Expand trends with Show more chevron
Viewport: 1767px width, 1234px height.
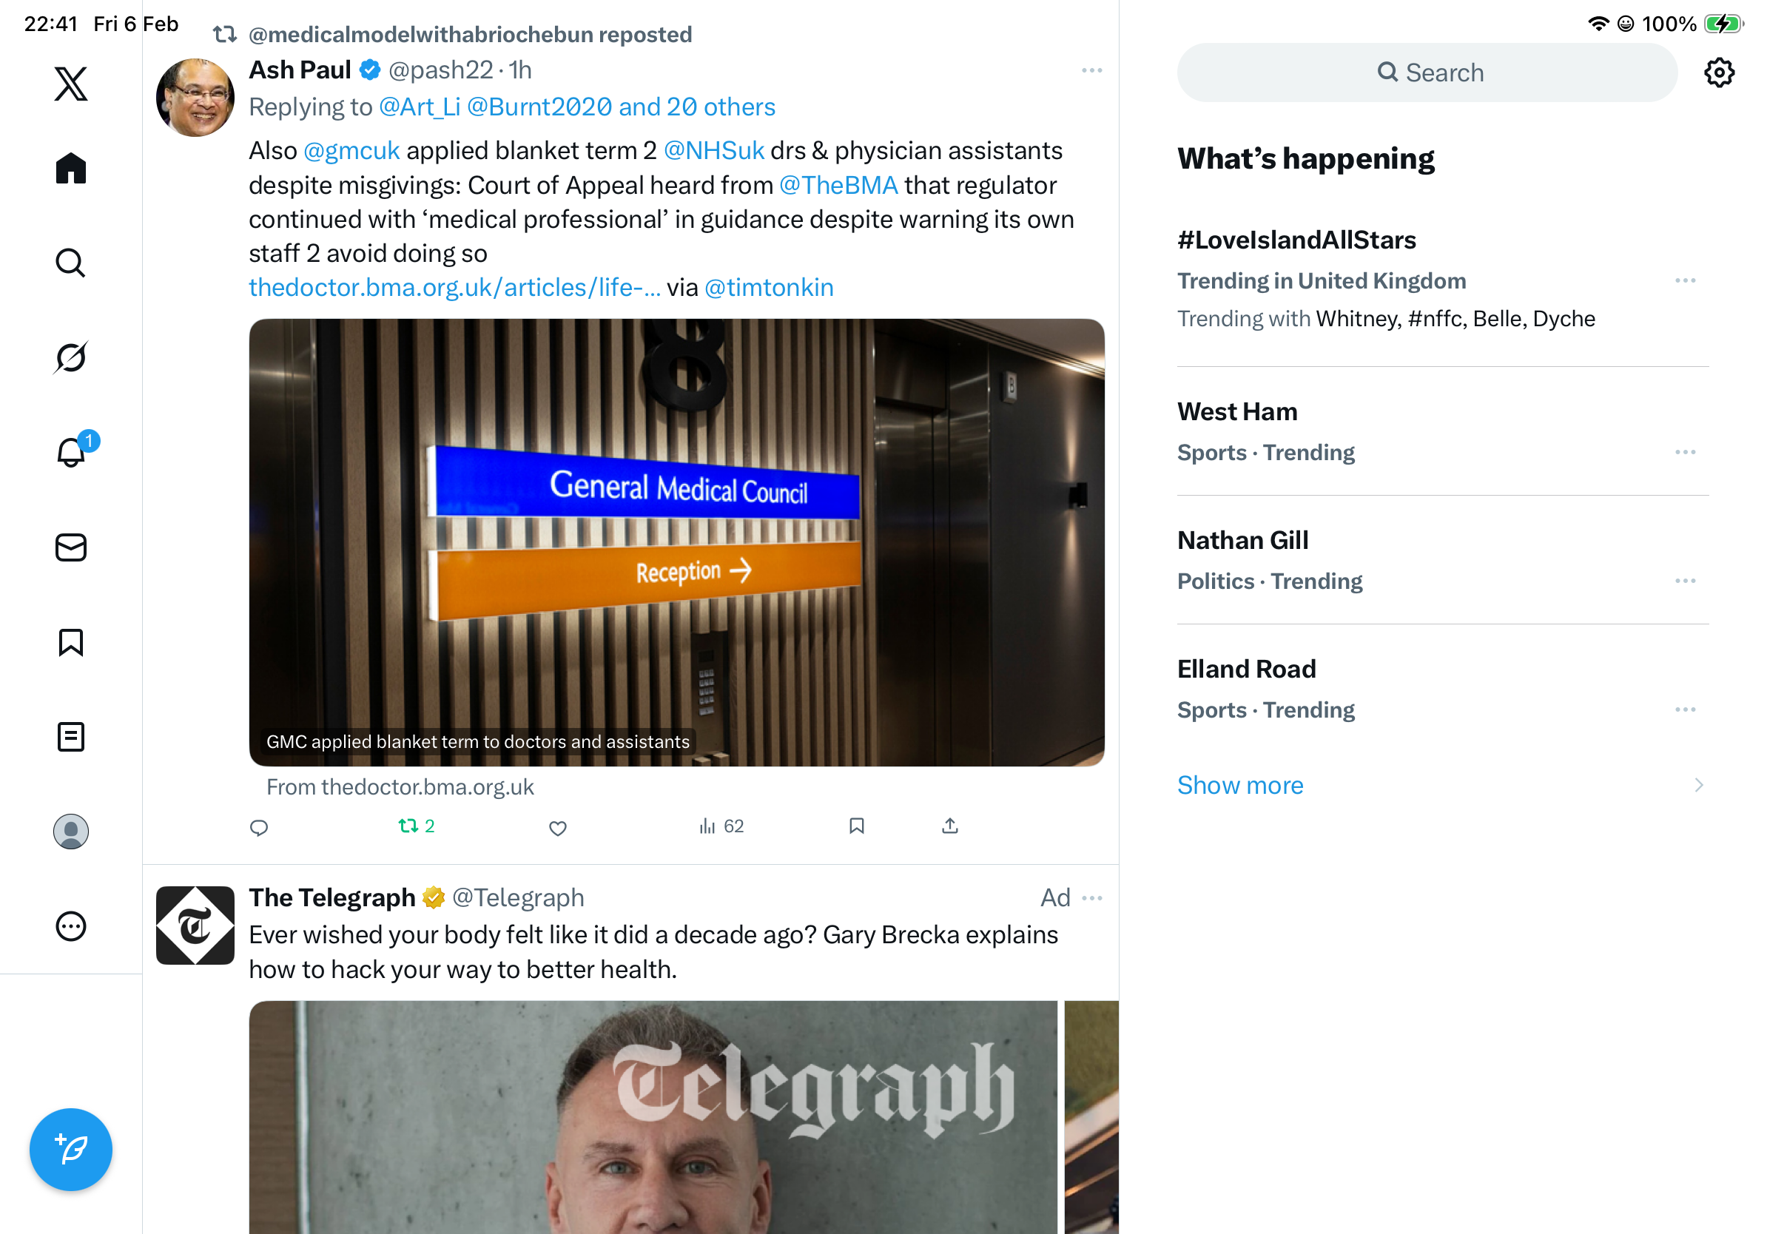tap(1698, 786)
